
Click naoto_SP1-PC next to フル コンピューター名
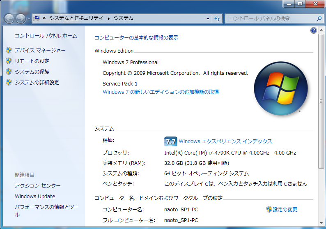(181, 220)
